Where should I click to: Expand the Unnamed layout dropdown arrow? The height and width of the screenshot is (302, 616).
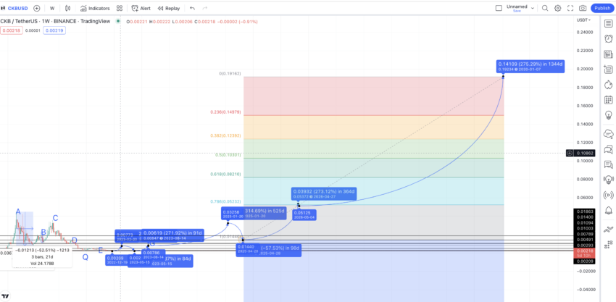click(533, 8)
